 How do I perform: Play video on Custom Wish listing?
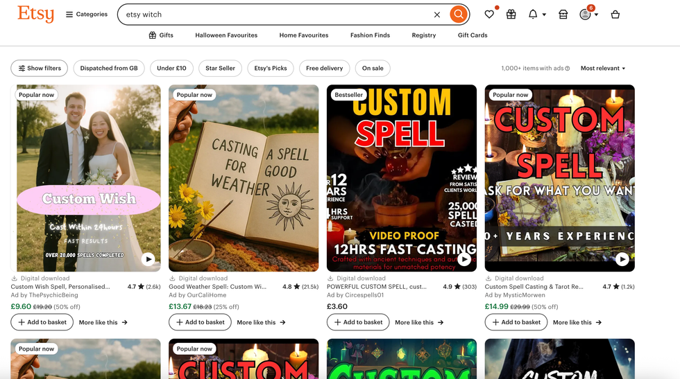(148, 259)
